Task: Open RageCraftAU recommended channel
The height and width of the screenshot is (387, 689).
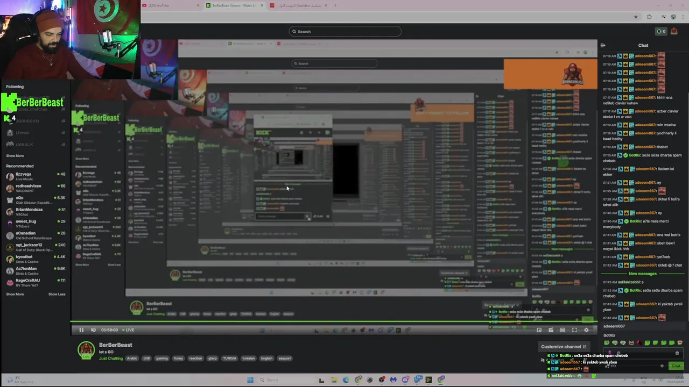Action: (x=36, y=283)
